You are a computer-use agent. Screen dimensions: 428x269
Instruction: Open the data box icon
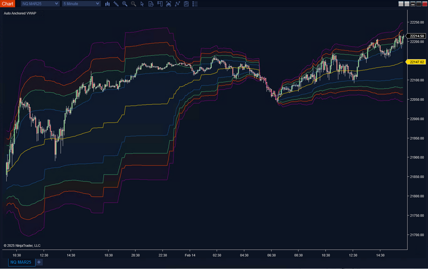pyautogui.click(x=151, y=4)
